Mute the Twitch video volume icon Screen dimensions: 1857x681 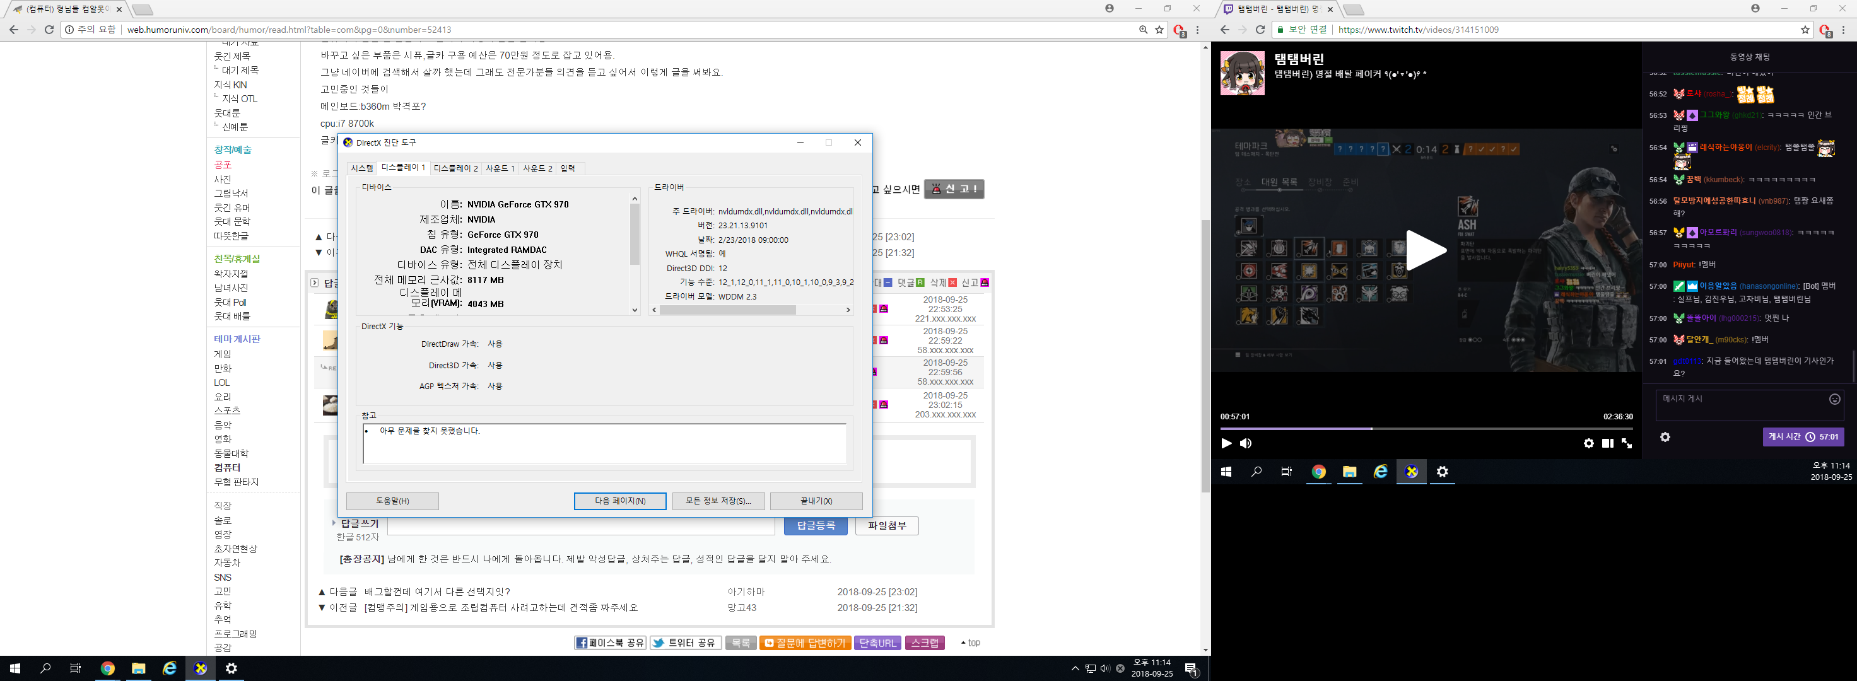tap(1246, 443)
